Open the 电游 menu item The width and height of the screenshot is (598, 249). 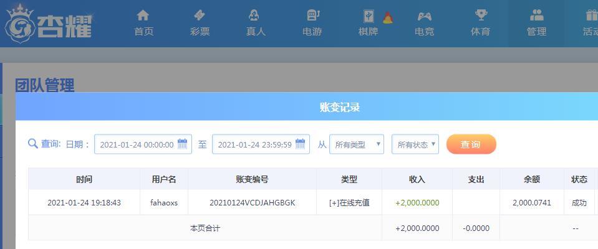point(312,32)
